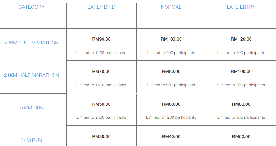Select the EARLY BIRD column header
276x146 pixels.
pyautogui.click(x=101, y=7)
